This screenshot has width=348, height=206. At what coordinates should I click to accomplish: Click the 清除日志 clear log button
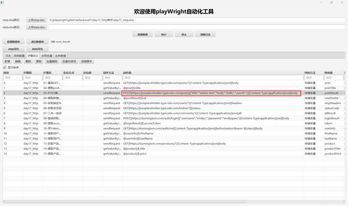click(205, 35)
